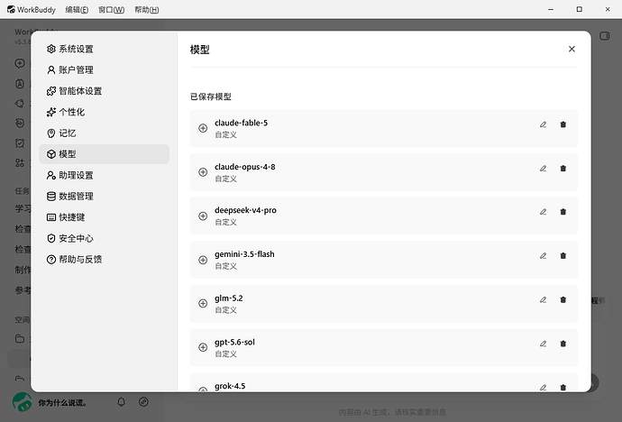
Task: Delete the glm-5.2 model
Action: 563,300
